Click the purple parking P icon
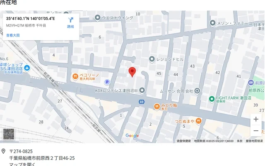This screenshot has width=265, height=166. [107, 82]
